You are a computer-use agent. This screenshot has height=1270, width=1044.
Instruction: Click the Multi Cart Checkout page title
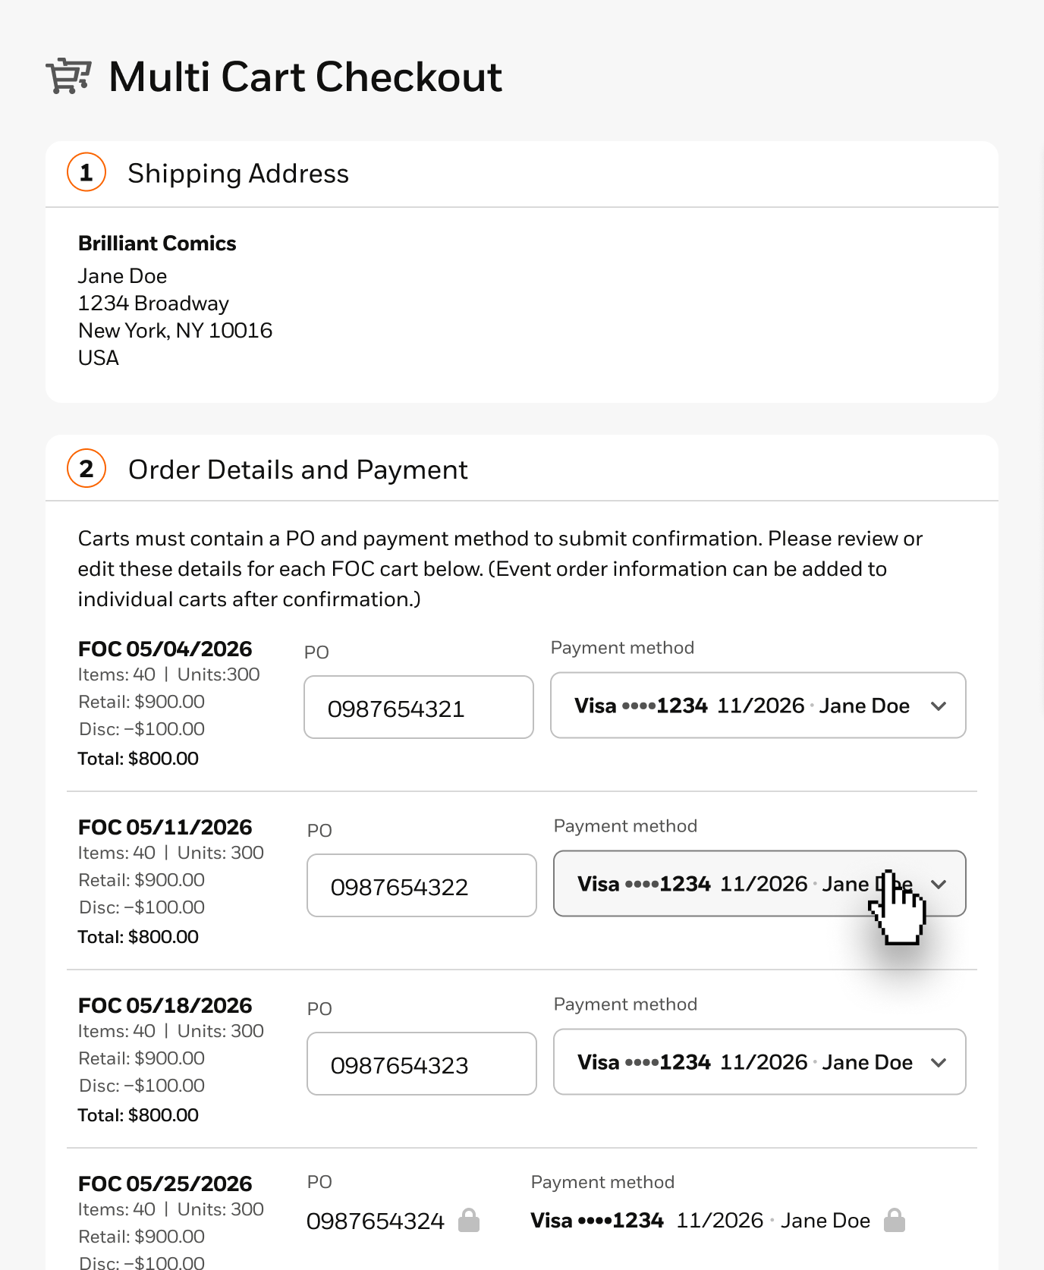pos(305,77)
